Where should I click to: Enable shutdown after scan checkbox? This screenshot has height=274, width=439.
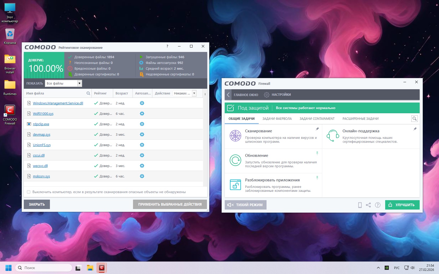pyautogui.click(x=29, y=192)
